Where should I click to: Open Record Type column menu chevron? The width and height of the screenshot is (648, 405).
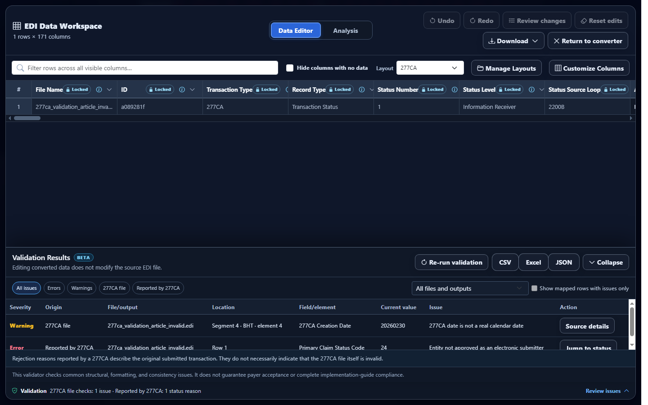click(x=371, y=90)
